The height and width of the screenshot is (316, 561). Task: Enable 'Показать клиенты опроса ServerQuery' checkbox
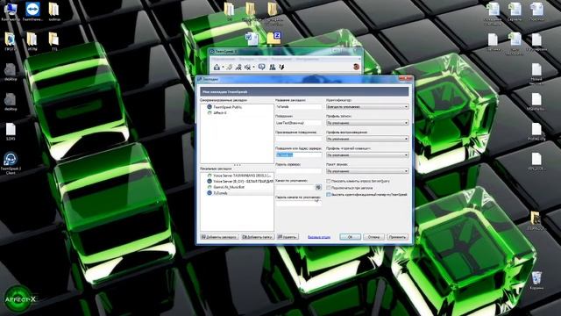(x=329, y=182)
